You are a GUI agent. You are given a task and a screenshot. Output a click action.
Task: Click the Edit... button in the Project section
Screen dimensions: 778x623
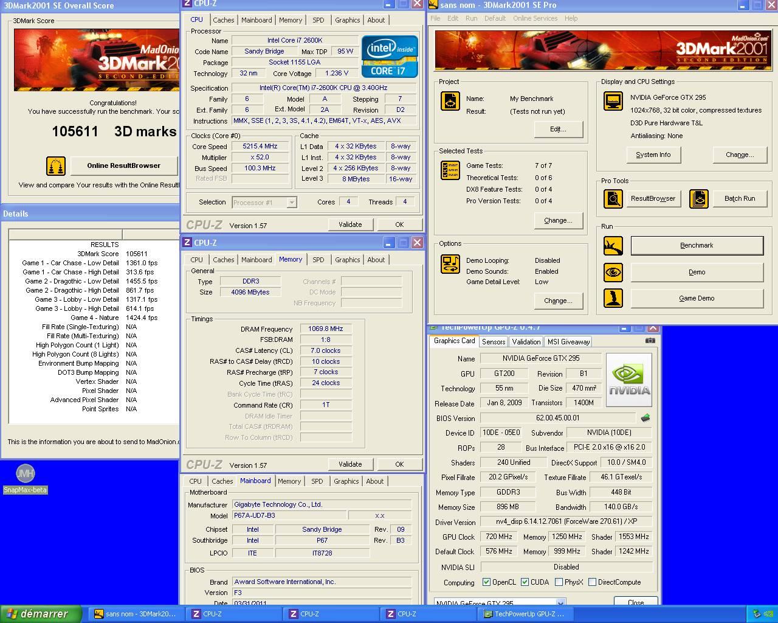(558, 129)
